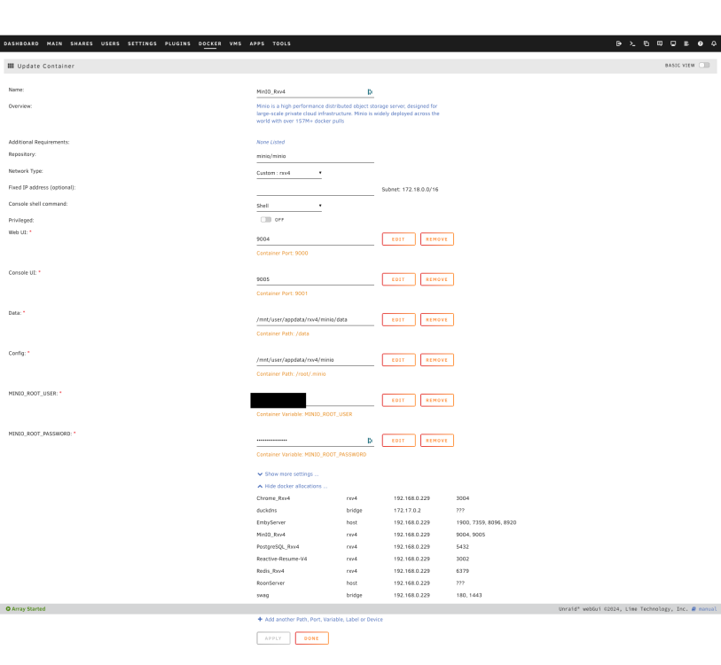This screenshot has height=665, width=721.
Task: Click Add another Path, Port, Variable link
Action: pos(320,620)
